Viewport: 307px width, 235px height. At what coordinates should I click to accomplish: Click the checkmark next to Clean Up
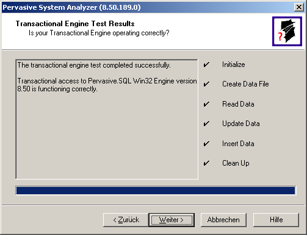tap(206, 163)
